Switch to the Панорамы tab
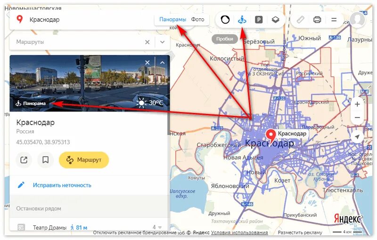The width and height of the screenshot is (377, 240). (x=172, y=19)
